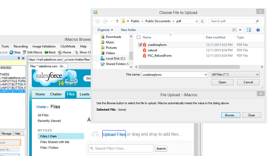Click Open in the upload dialog
Image resolution: width=271 pixels, height=156 pixels.
[x=222, y=82]
